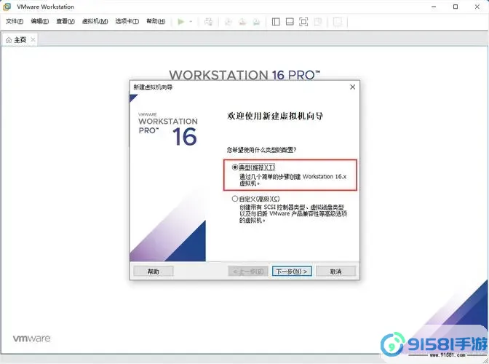Close the 新建虚拟机向导 dialog

pos(352,87)
